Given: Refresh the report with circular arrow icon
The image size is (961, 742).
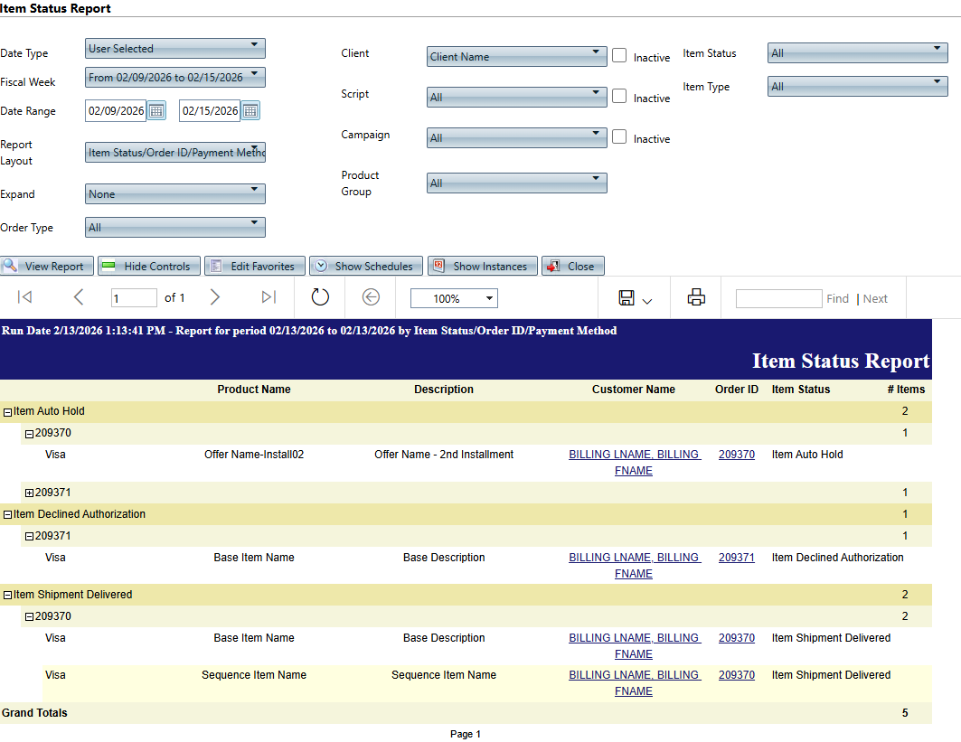Looking at the screenshot, I should (x=320, y=297).
